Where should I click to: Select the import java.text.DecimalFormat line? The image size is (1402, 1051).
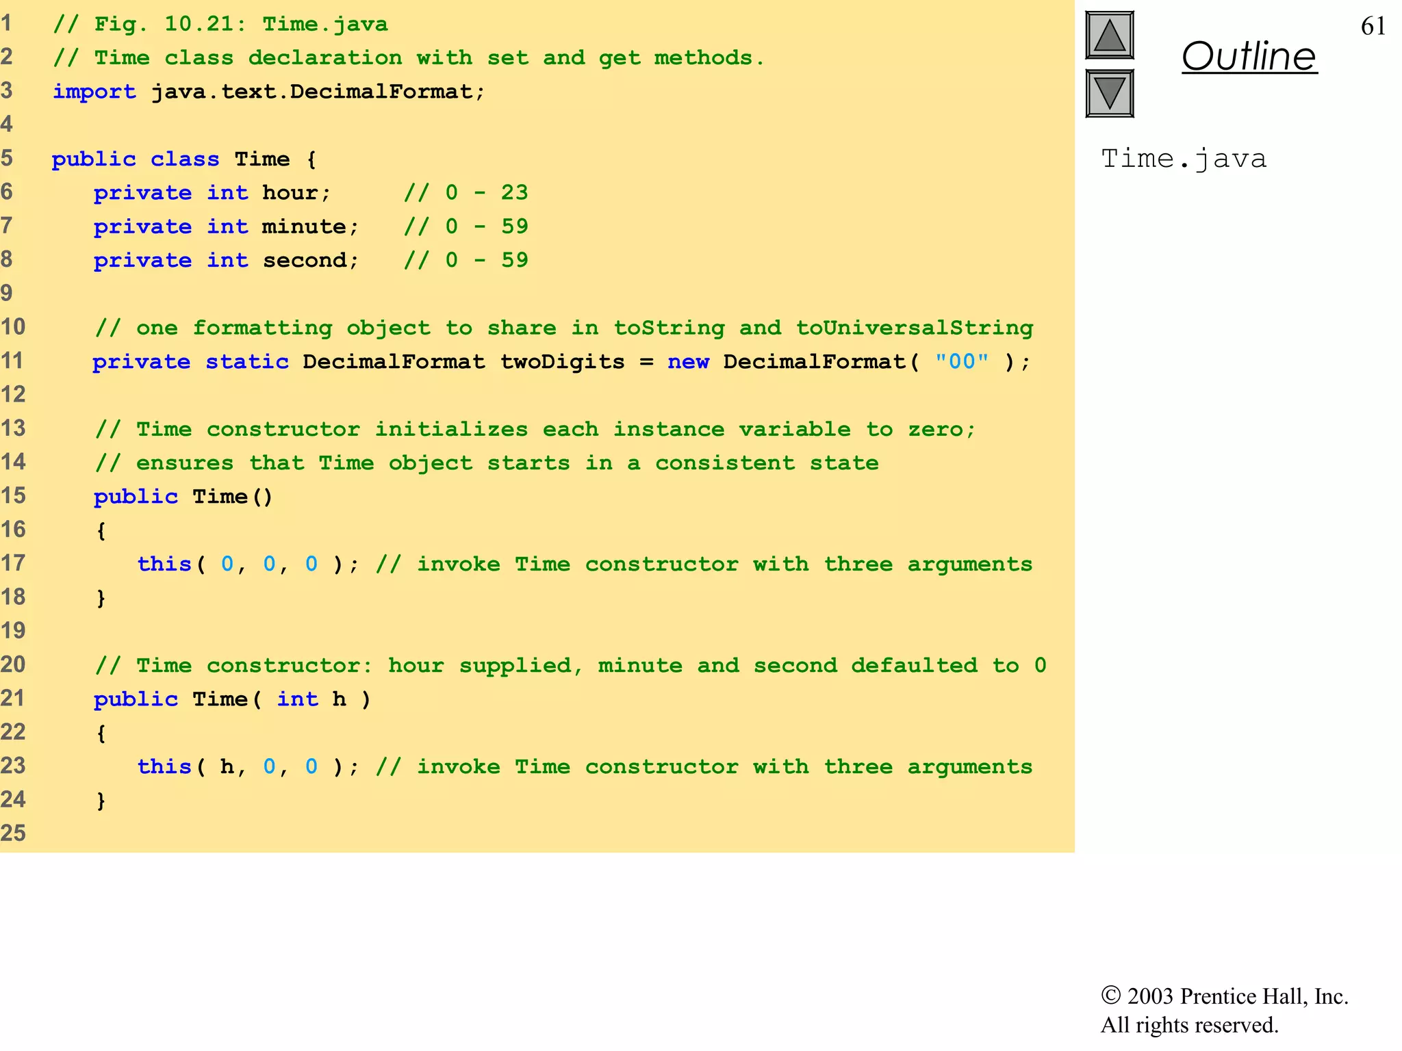click(x=269, y=92)
